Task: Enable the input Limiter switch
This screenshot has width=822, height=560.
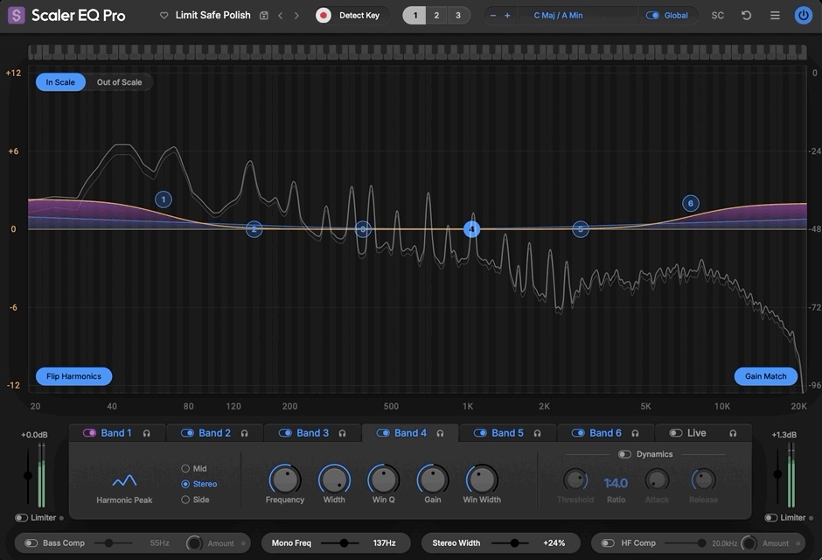Action: click(x=22, y=518)
